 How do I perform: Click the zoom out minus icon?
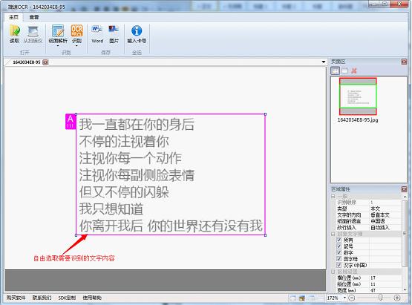[352, 298]
